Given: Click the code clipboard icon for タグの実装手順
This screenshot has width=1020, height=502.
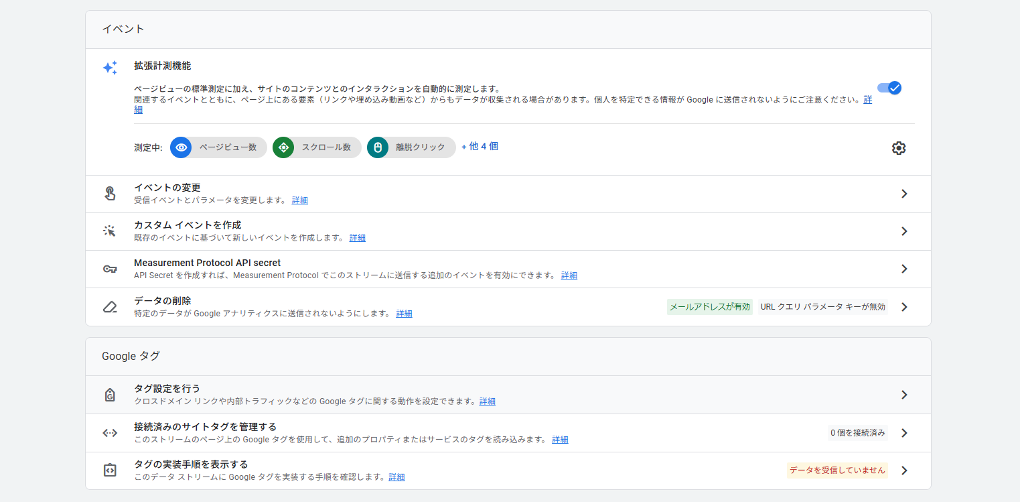Looking at the screenshot, I should point(110,470).
